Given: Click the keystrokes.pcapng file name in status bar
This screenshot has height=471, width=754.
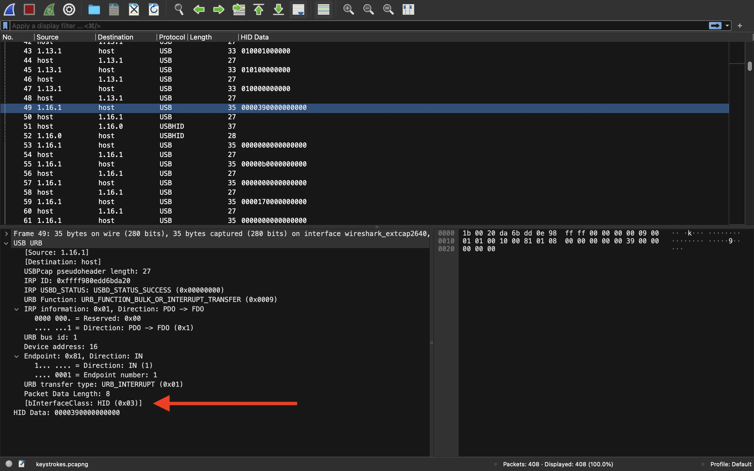Looking at the screenshot, I should tap(62, 464).
